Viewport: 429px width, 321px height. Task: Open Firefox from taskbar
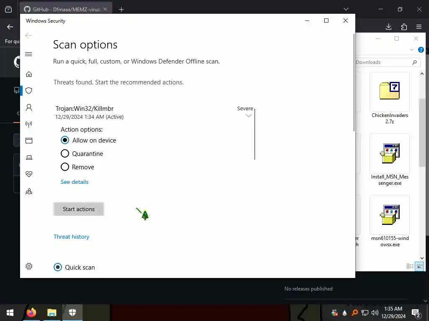point(31,313)
